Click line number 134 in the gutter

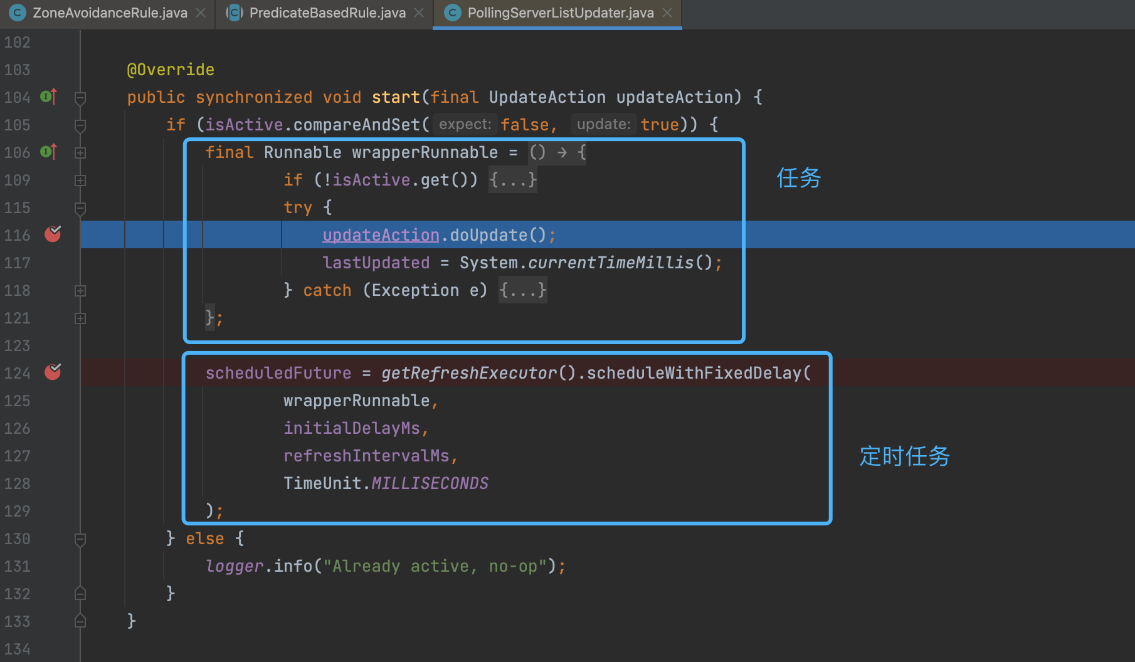click(17, 649)
